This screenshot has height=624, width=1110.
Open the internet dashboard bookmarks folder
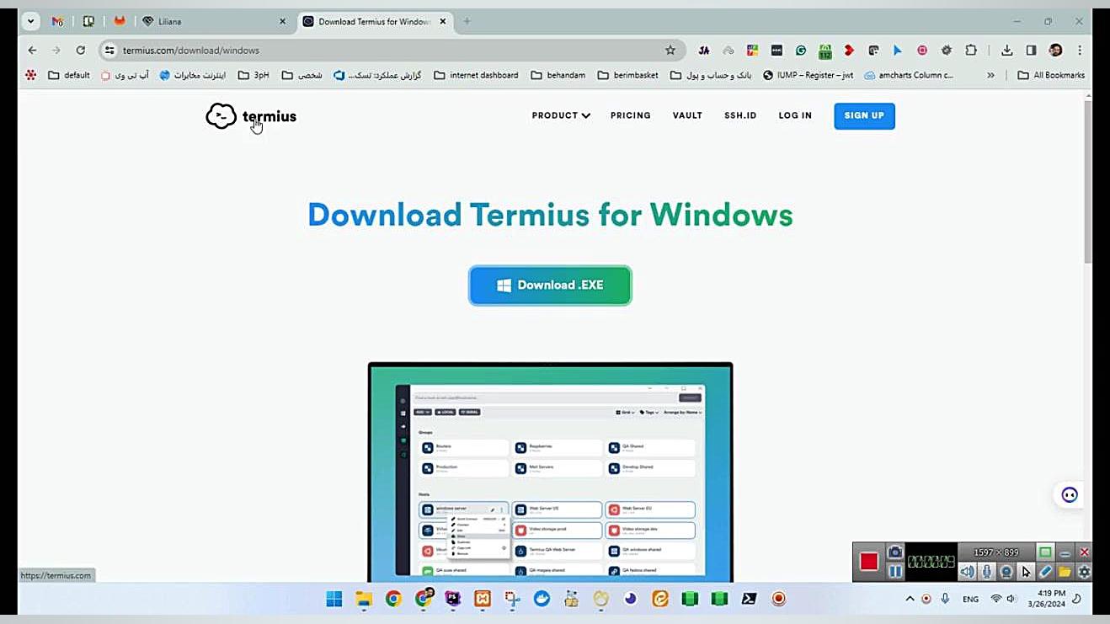[x=476, y=75]
